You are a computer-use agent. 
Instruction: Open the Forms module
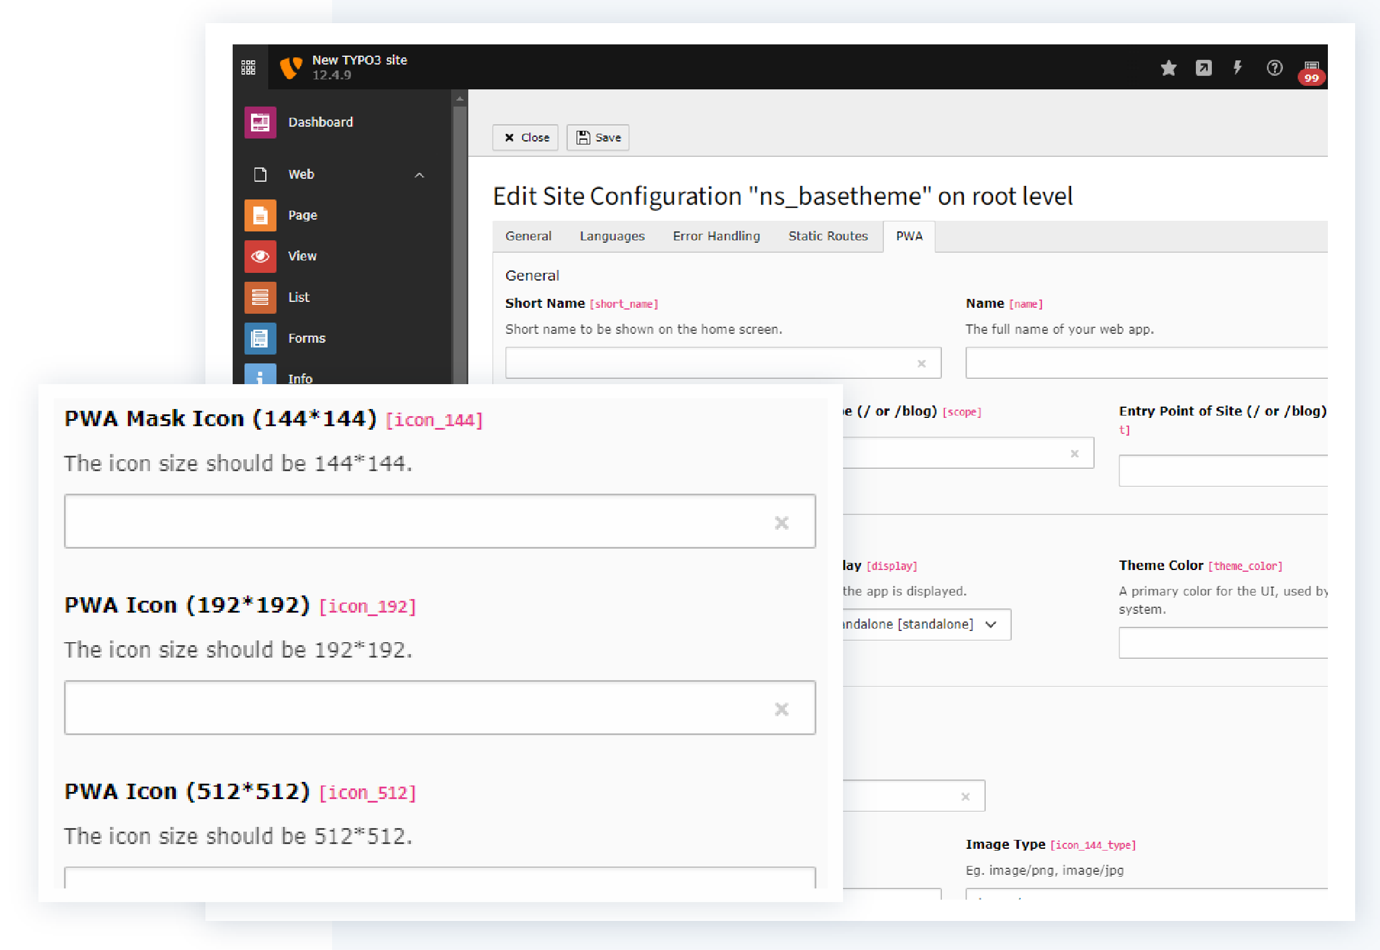click(x=306, y=337)
